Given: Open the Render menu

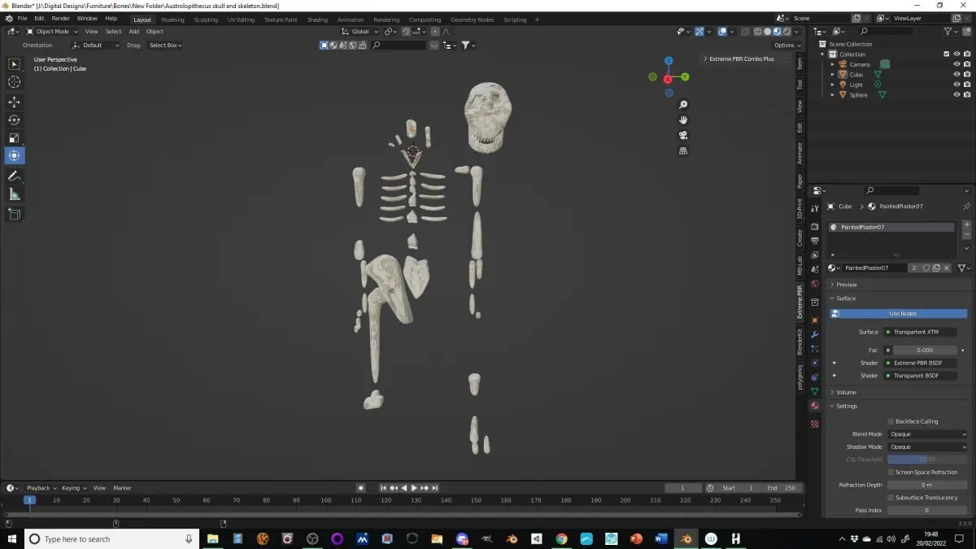Looking at the screenshot, I should click(60, 18).
